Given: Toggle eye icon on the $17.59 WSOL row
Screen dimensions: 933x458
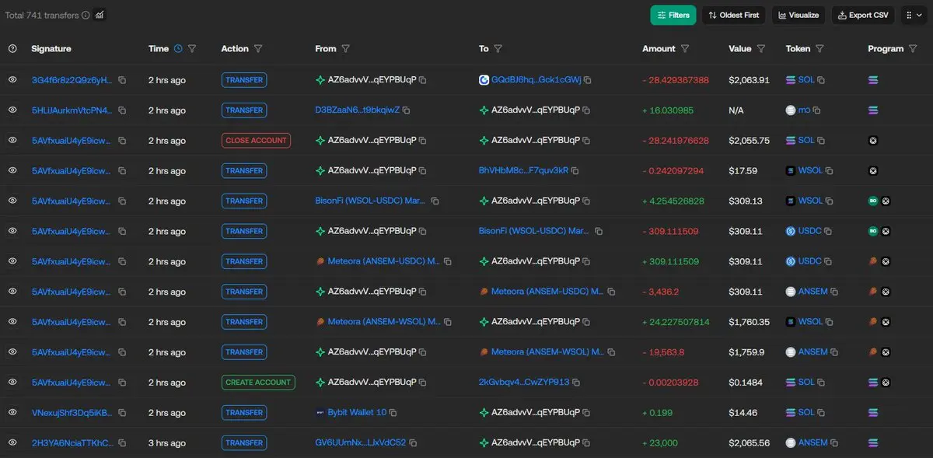Looking at the screenshot, I should tap(12, 170).
